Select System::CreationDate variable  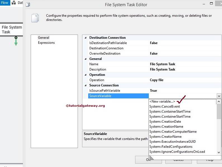[165, 122]
